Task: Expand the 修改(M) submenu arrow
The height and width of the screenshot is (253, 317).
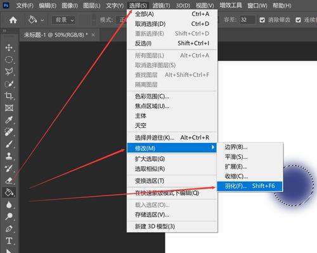Action: [x=213, y=147]
